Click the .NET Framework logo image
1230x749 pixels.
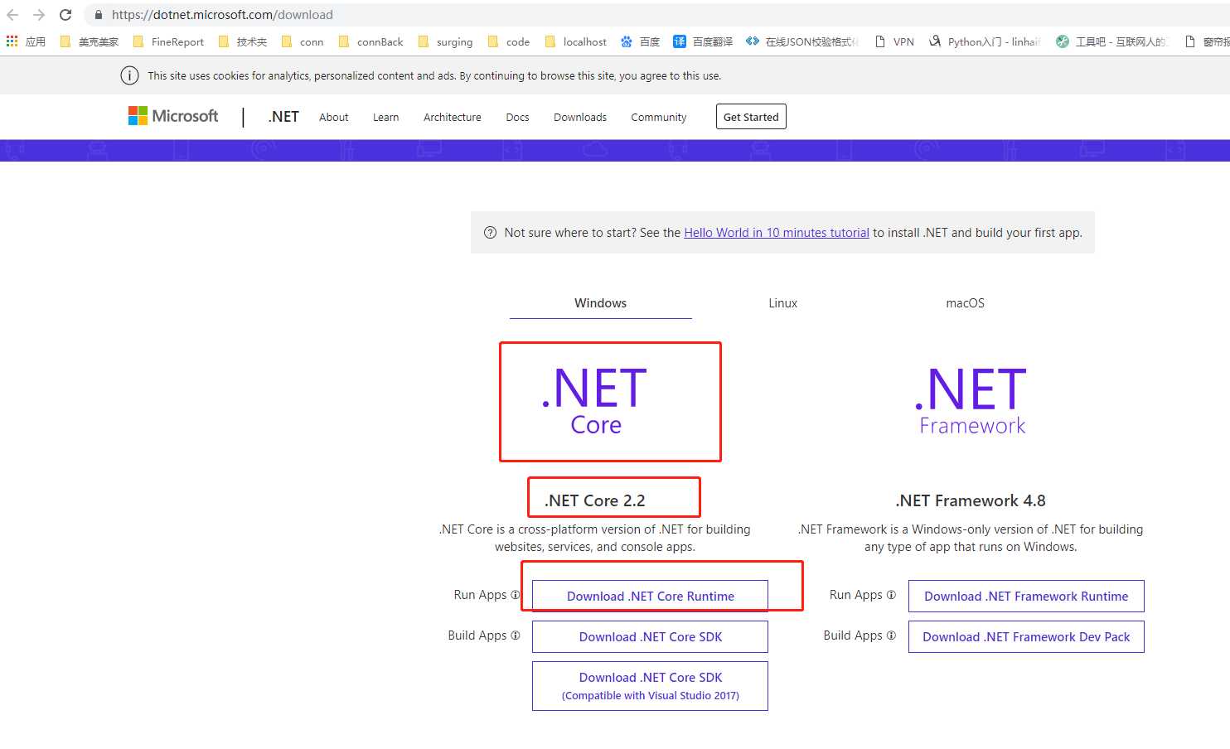coord(971,401)
